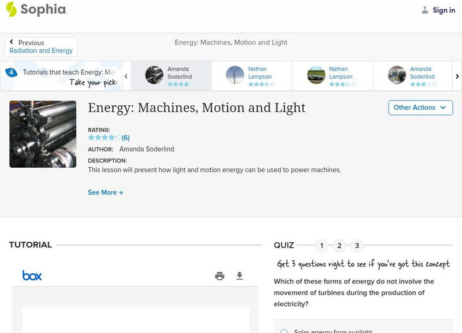Screen dimensions: 462x333
Task: Click the star rating under RATING
Action: click(105, 138)
